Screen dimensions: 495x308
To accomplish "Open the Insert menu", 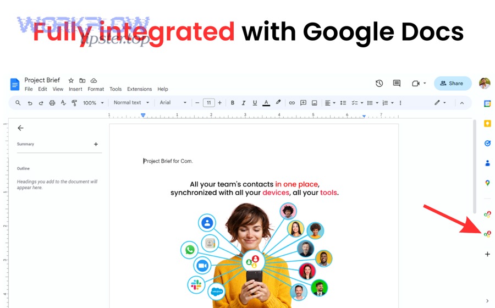I will [x=75, y=89].
